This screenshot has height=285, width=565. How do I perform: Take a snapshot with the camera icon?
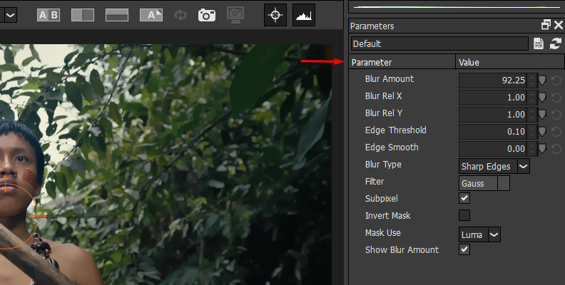[207, 15]
